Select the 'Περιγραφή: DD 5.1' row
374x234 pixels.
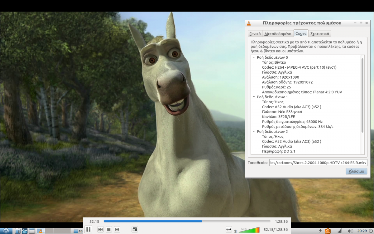278,151
